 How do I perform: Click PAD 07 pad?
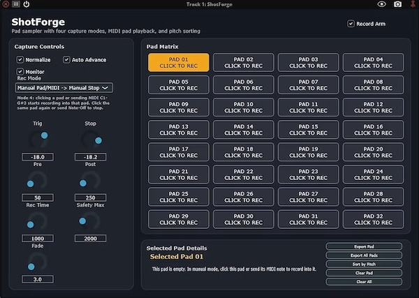click(309, 85)
